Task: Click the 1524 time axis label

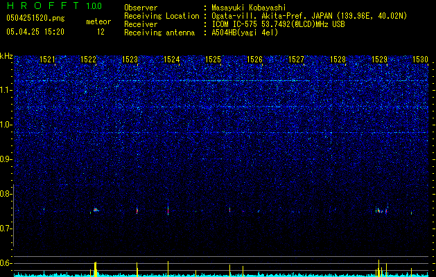Action: pyautogui.click(x=172, y=59)
